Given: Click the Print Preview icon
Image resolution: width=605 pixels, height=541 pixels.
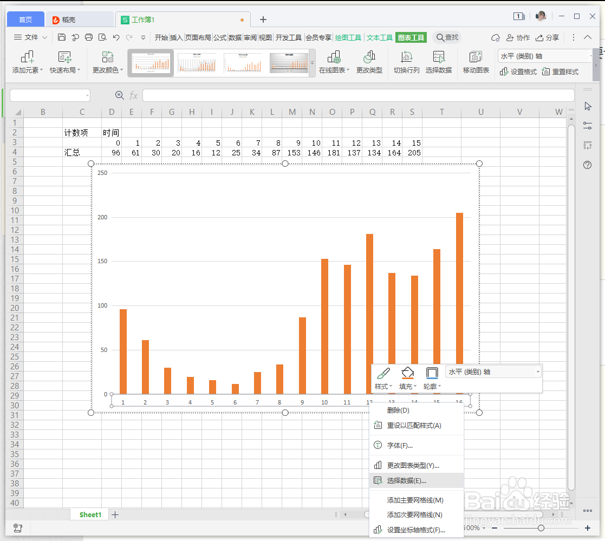Looking at the screenshot, I should (x=102, y=37).
